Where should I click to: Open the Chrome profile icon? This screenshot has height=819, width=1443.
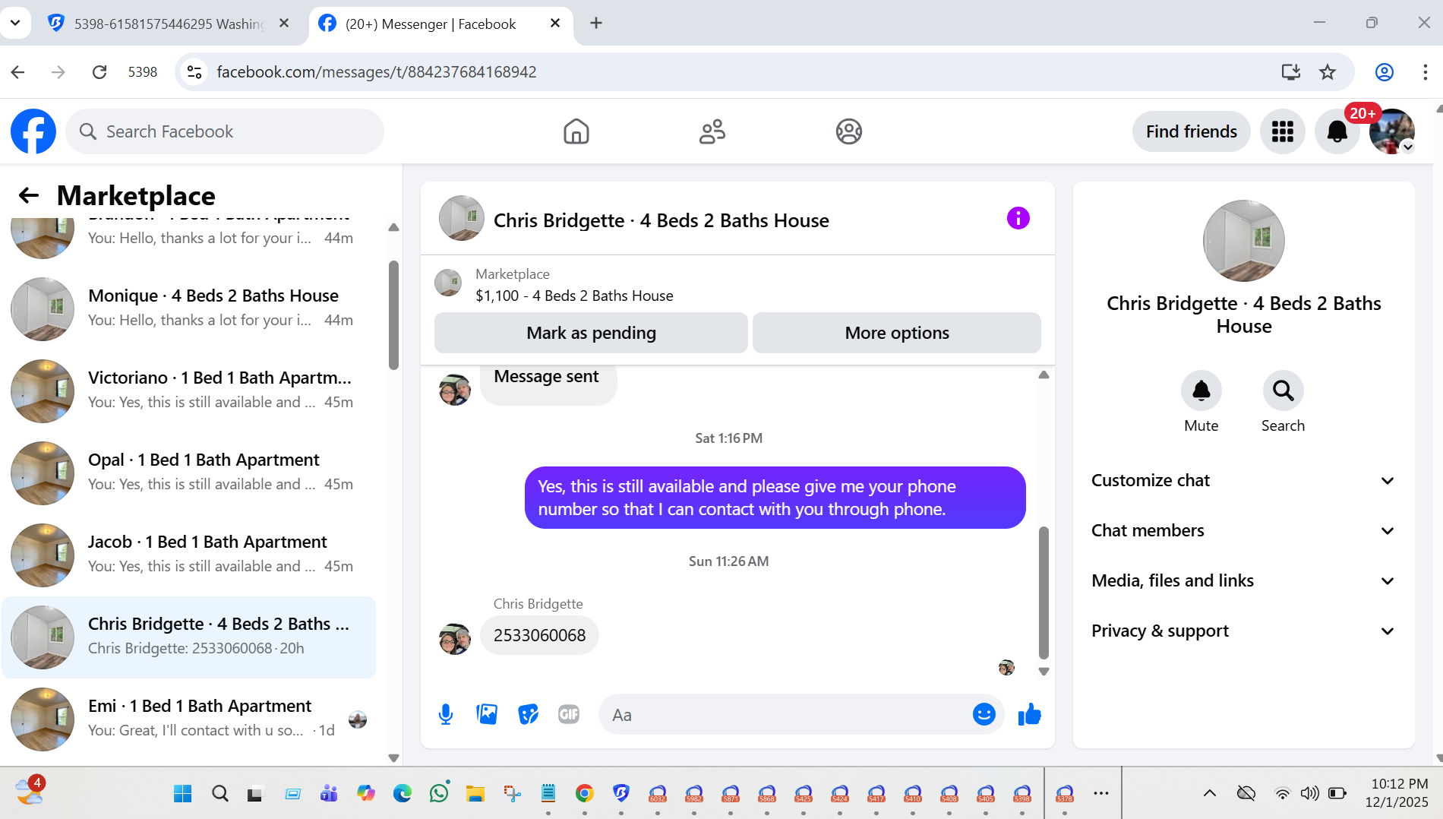point(1385,72)
